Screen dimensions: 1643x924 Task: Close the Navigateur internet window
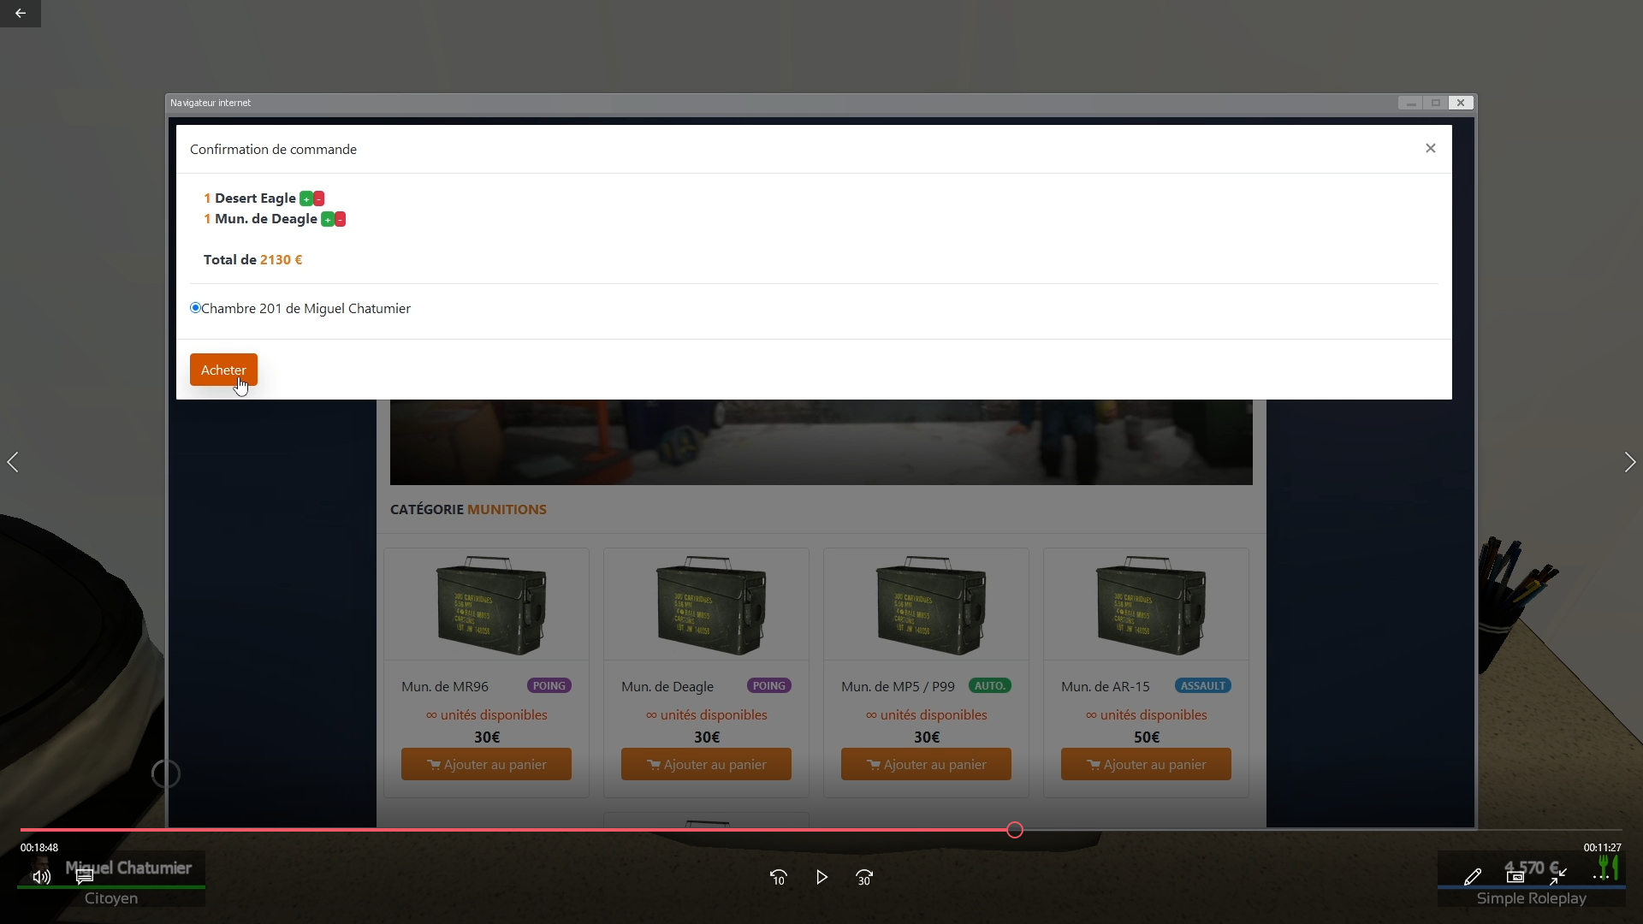[1461, 103]
